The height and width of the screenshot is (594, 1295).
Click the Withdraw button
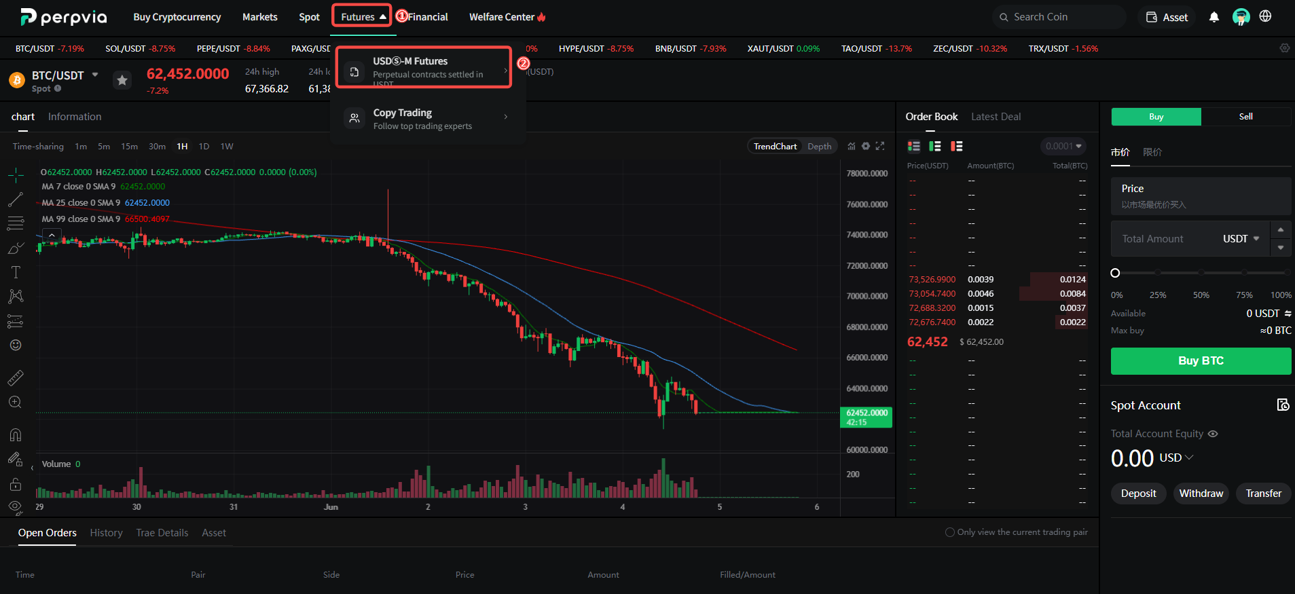[x=1201, y=494]
